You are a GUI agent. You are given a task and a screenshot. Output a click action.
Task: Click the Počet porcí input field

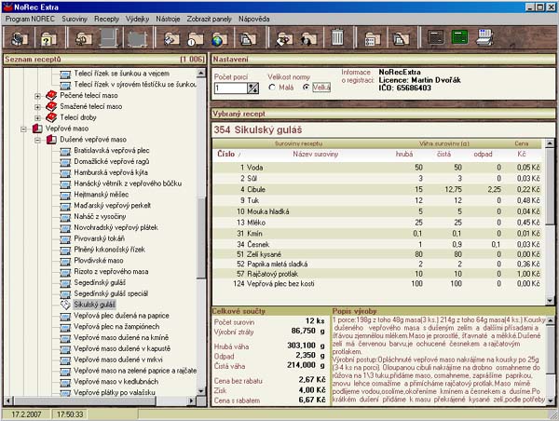click(x=229, y=88)
